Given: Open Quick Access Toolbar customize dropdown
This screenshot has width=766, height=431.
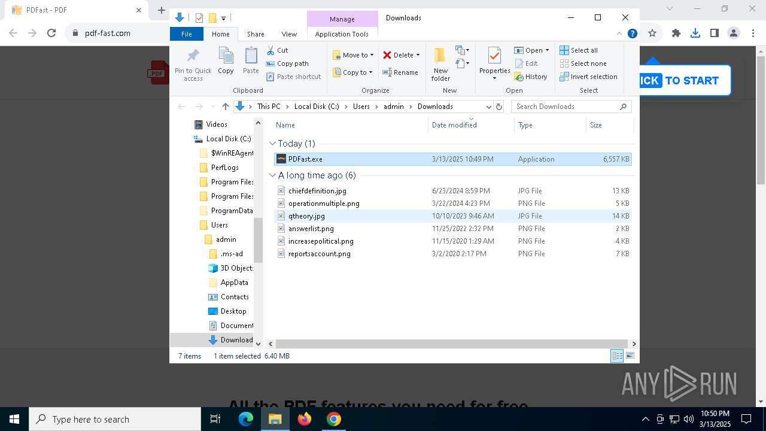Looking at the screenshot, I should (223, 18).
